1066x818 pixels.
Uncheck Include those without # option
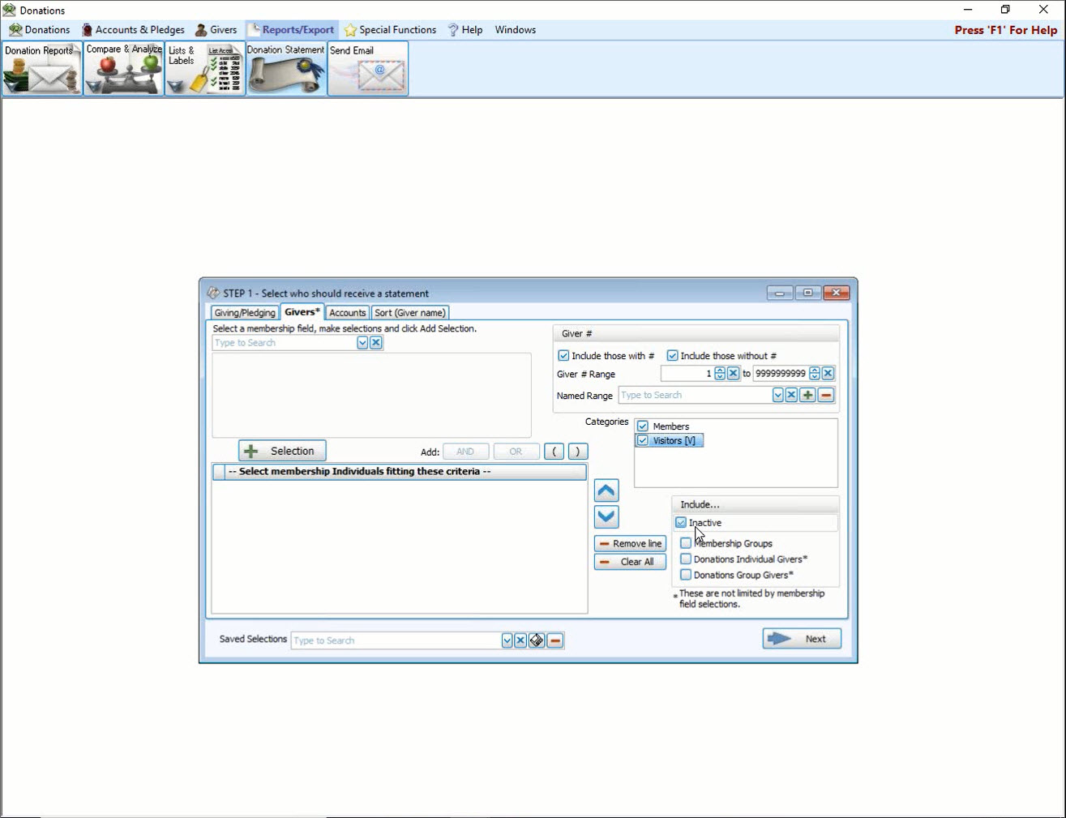click(672, 356)
